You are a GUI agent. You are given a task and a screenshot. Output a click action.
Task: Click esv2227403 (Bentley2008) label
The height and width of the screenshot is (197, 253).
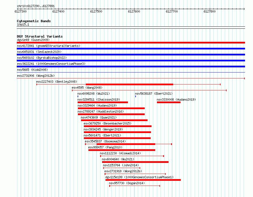coord(57,82)
